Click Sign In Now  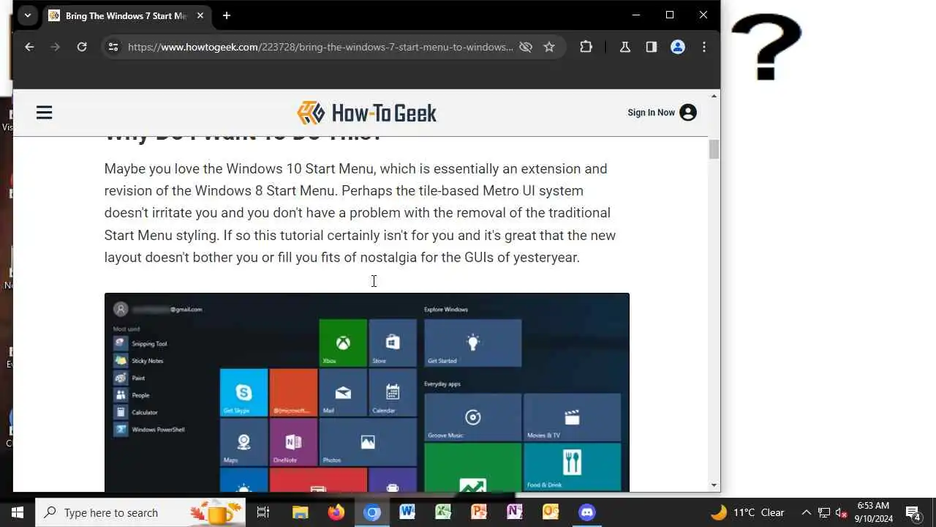(x=662, y=113)
